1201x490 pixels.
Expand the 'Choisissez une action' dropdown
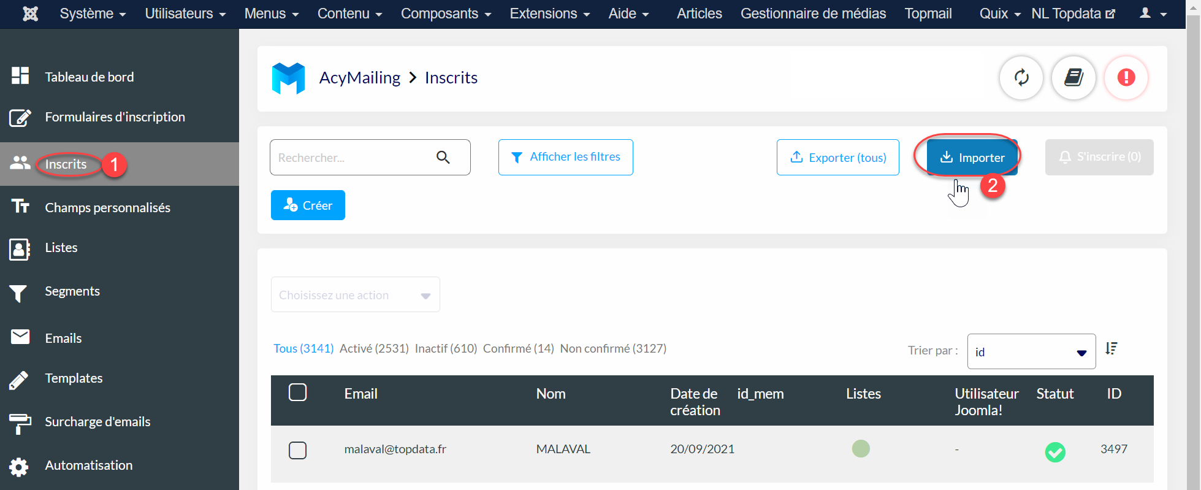click(355, 295)
